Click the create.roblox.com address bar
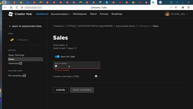This screenshot has height=109, width=193. (33, 8)
